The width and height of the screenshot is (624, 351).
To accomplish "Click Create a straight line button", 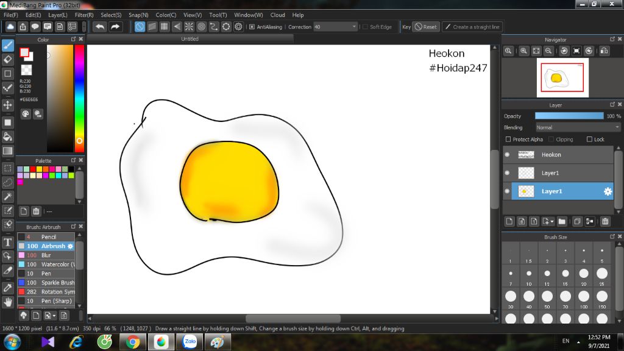I will click(x=472, y=27).
